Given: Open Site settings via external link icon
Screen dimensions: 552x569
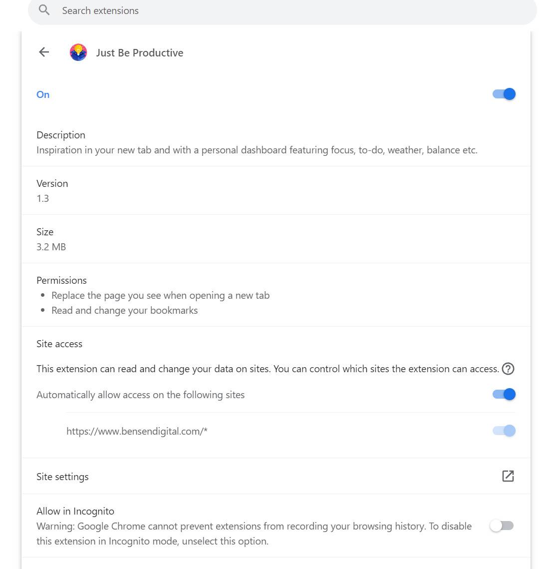Looking at the screenshot, I should point(508,476).
